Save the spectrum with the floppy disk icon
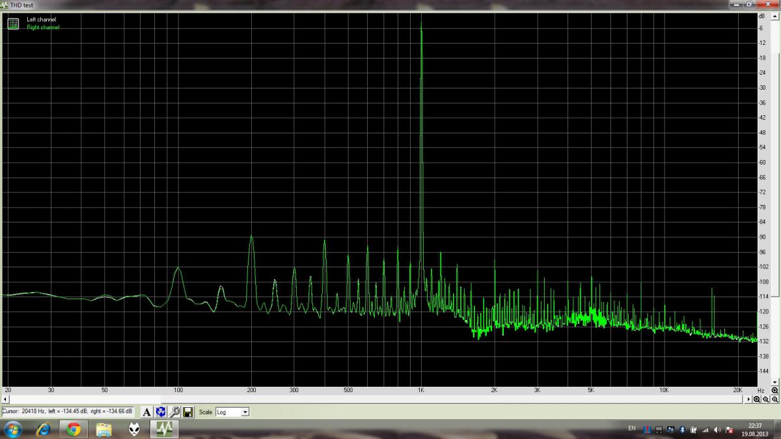The height and width of the screenshot is (439, 781). coord(187,412)
